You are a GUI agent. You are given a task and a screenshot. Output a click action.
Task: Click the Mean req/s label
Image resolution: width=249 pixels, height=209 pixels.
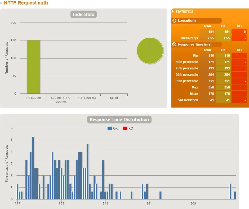click(x=190, y=38)
